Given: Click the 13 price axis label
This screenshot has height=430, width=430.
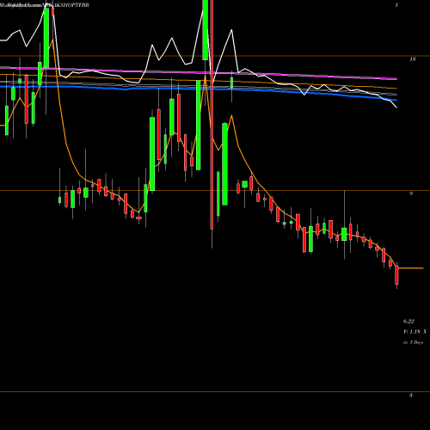Looking at the screenshot, I should point(412,59).
